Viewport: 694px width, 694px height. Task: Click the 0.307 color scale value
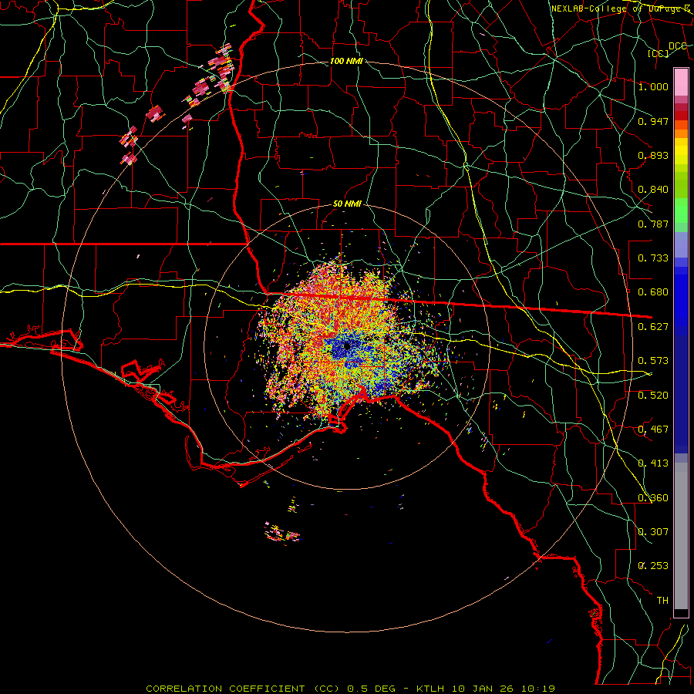(653, 532)
